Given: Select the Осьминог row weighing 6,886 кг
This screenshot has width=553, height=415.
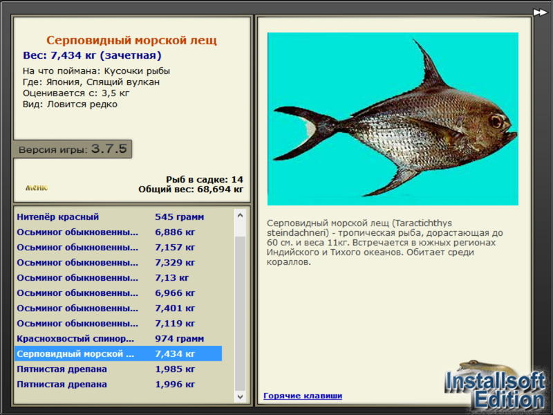Looking at the screenshot, I should pyautogui.click(x=118, y=232).
